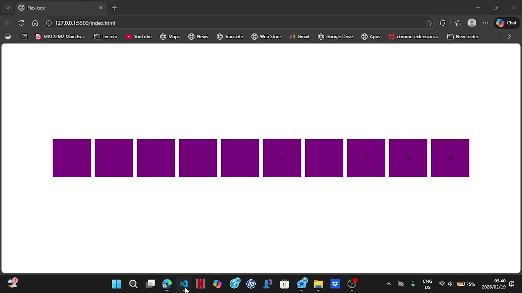The width and height of the screenshot is (522, 293).
Task: Click the microphone tray icon
Action: tap(413, 284)
